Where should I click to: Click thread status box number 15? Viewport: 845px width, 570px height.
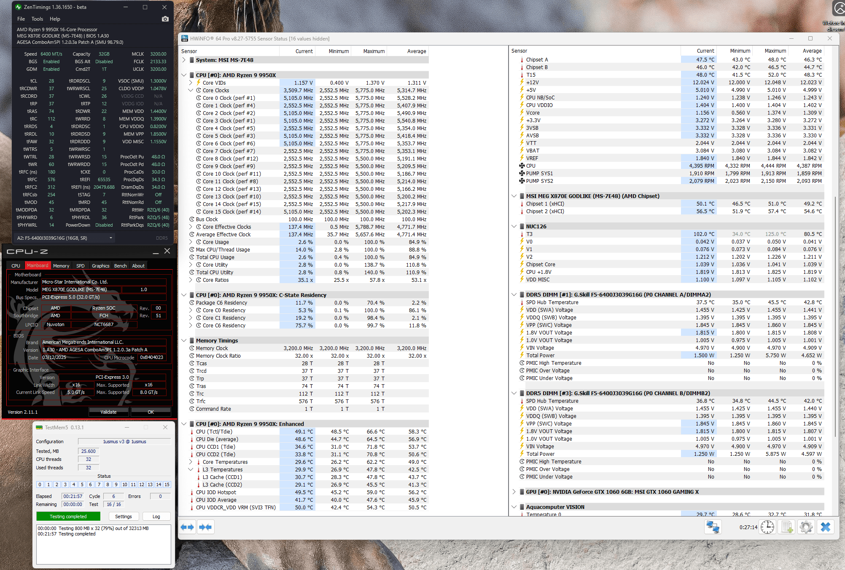[167, 484]
